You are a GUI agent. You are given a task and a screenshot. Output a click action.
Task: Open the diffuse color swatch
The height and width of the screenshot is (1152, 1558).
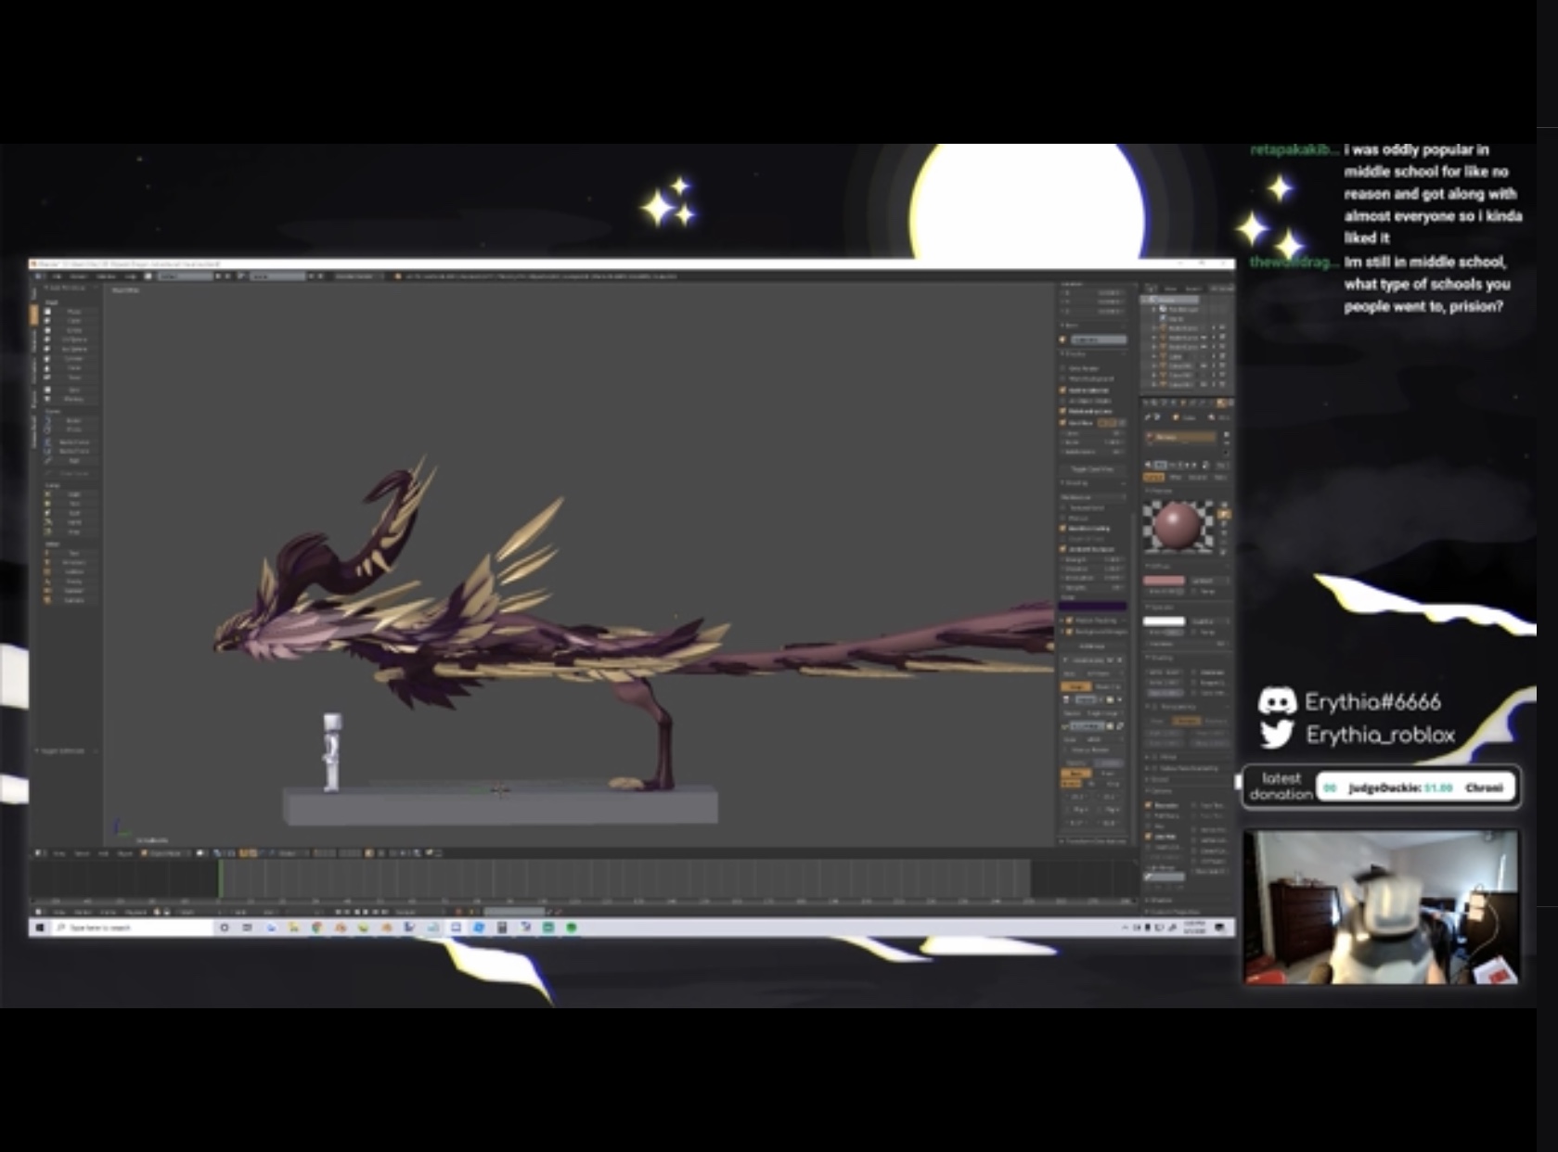[x=1164, y=581]
